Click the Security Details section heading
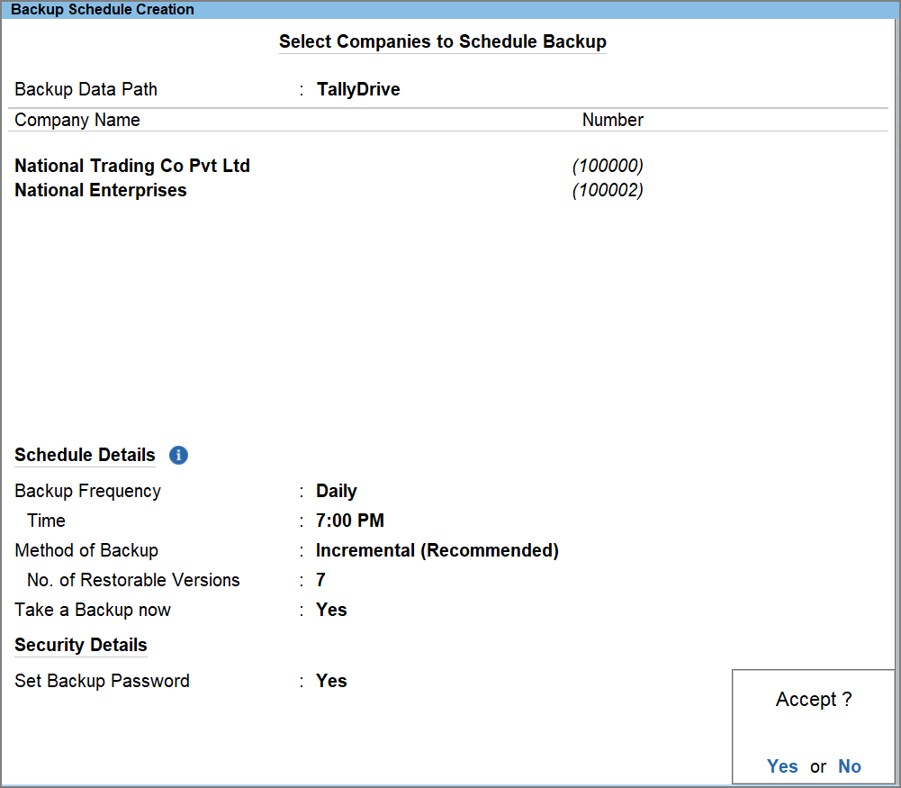901x788 pixels. [80, 645]
